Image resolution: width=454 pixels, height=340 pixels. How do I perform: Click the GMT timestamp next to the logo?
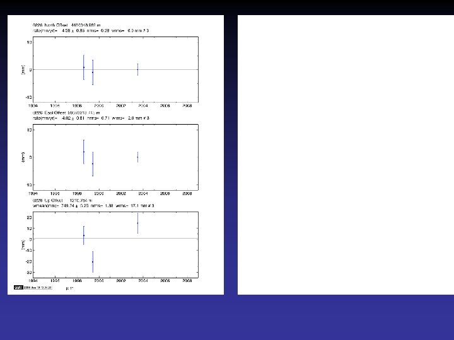click(x=38, y=287)
